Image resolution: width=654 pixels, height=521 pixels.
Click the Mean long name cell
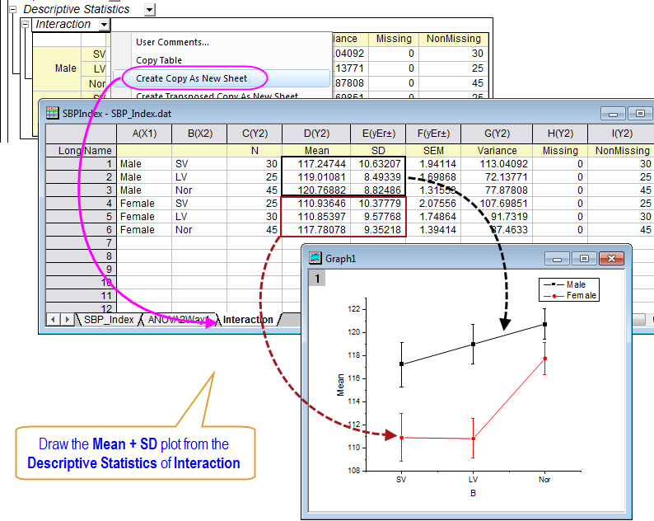click(x=316, y=150)
